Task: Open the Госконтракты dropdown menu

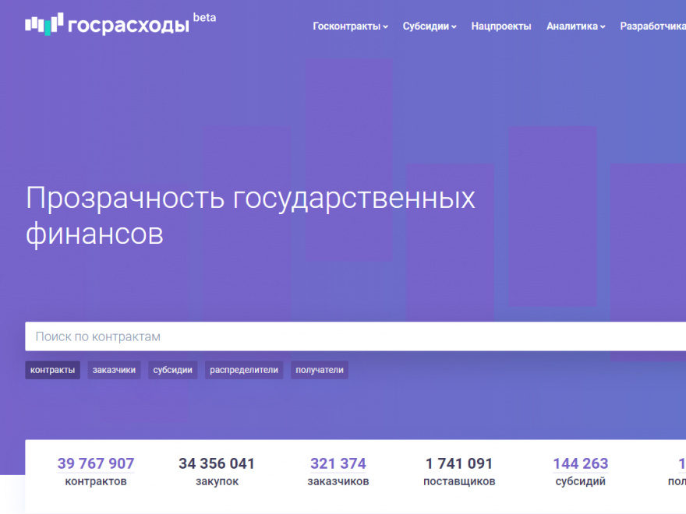Action: (x=350, y=26)
